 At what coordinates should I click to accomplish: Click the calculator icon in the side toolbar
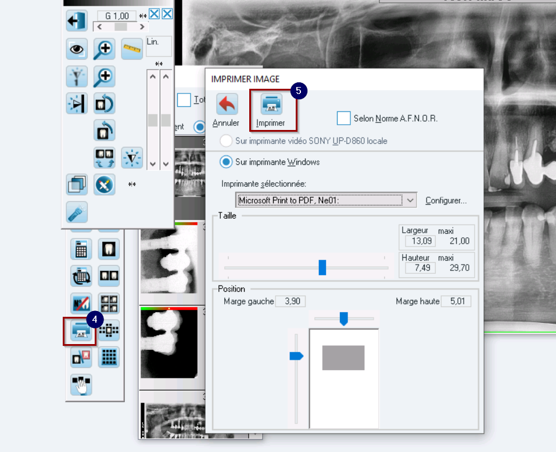coord(81,249)
